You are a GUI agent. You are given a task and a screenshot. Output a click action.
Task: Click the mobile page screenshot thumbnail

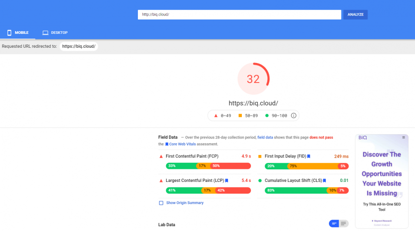point(382,181)
